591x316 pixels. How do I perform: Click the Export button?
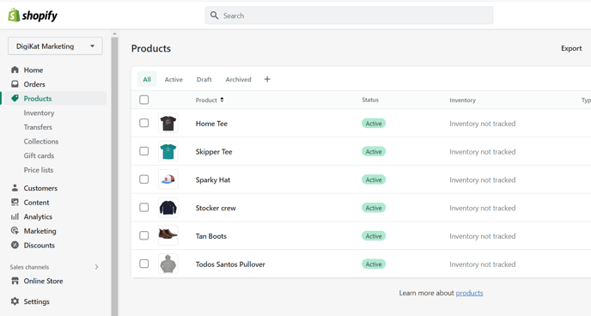pos(571,48)
